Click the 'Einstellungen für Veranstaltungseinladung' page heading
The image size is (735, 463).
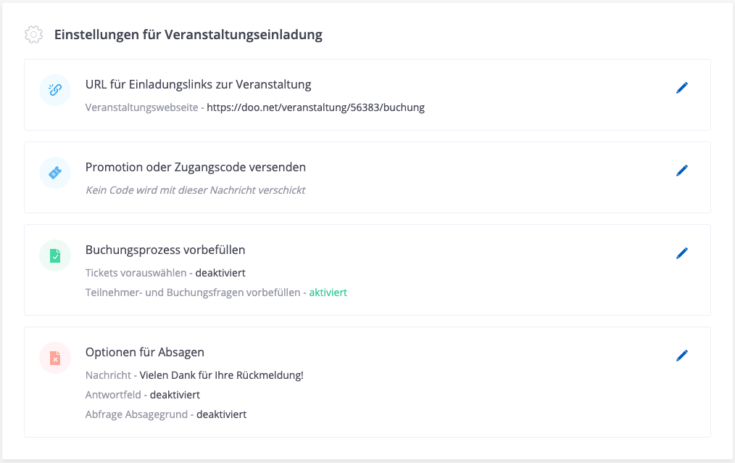[188, 34]
